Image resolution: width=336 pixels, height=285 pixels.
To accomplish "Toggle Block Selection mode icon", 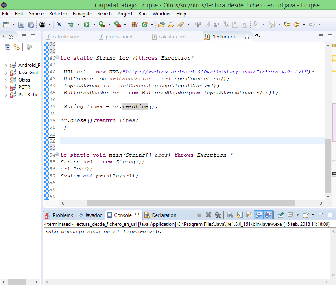I will (x=235, y=24).
